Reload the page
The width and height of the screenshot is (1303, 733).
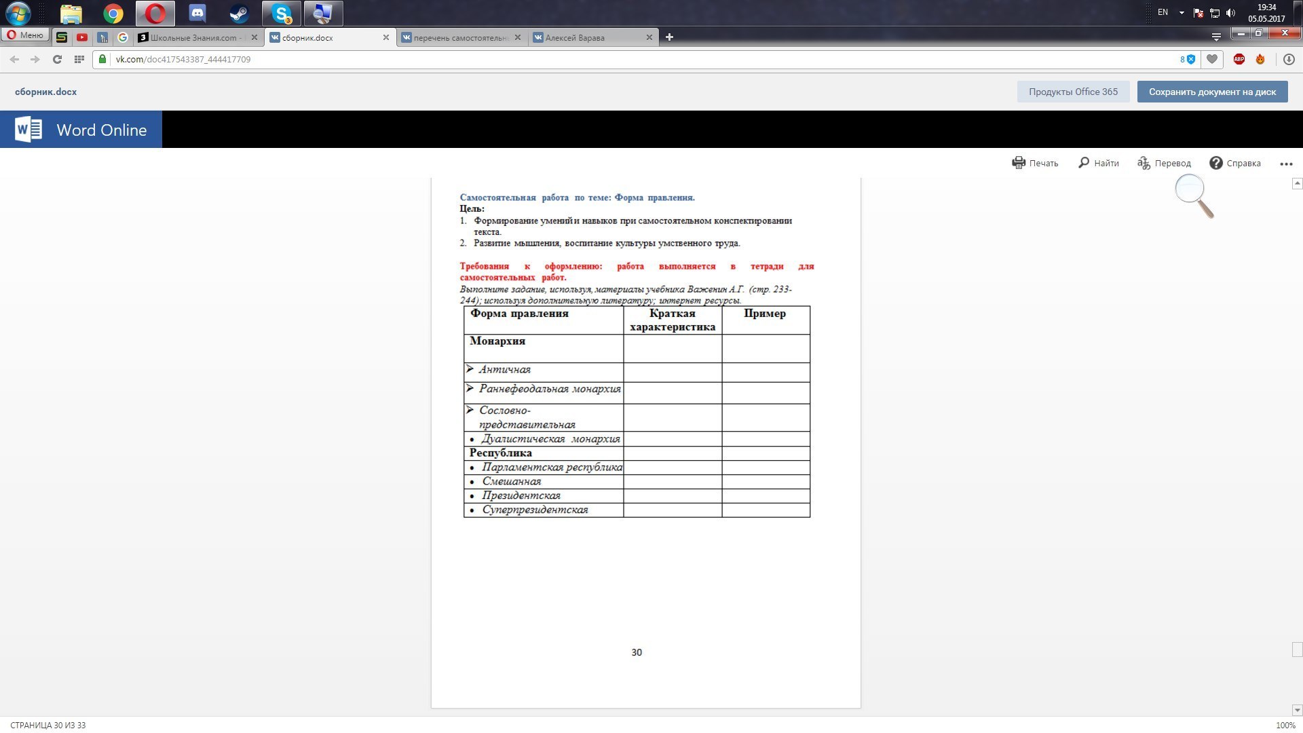(57, 59)
